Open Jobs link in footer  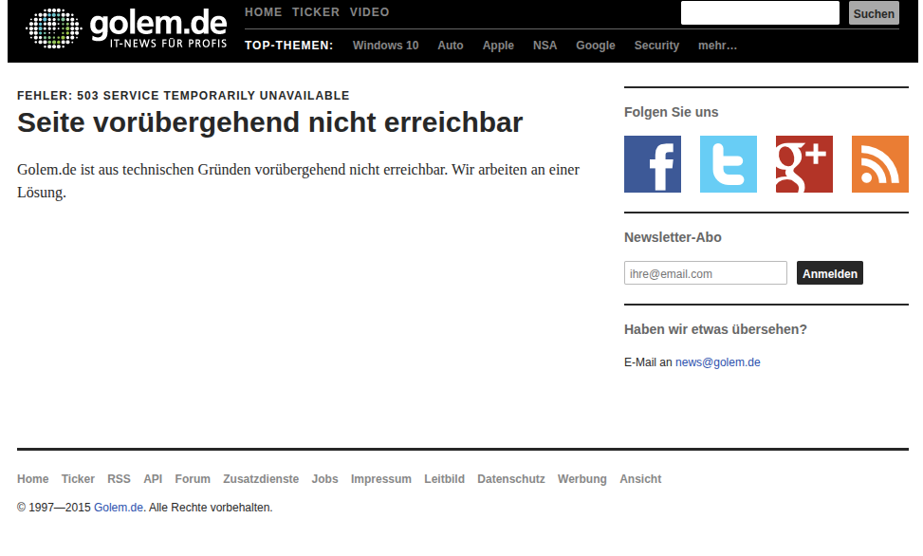[x=325, y=479]
